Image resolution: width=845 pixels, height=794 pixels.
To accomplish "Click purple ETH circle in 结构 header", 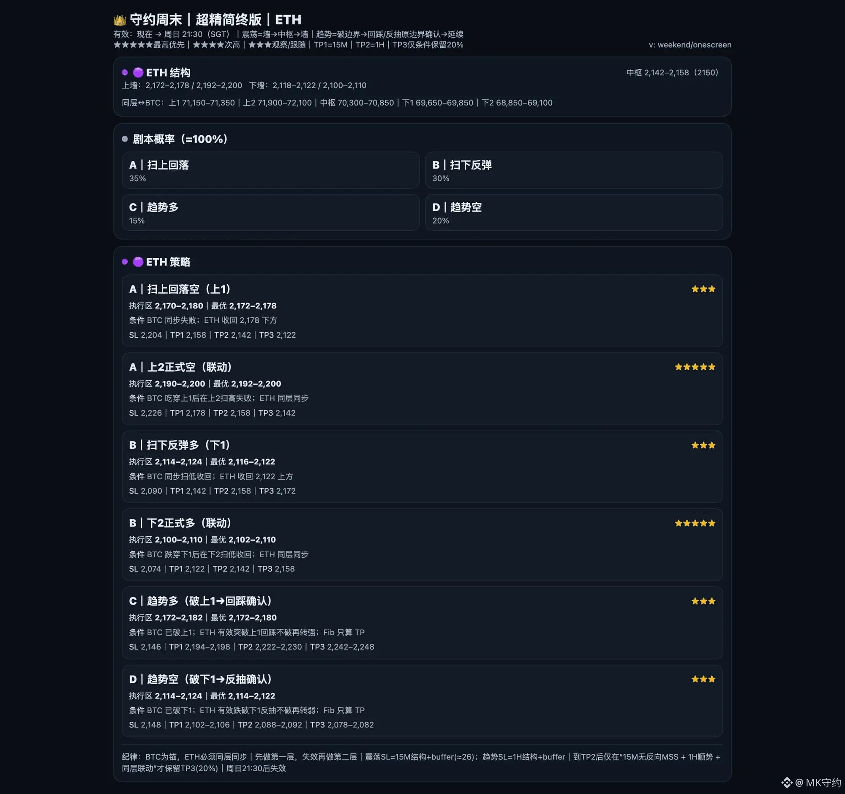I will (138, 73).
